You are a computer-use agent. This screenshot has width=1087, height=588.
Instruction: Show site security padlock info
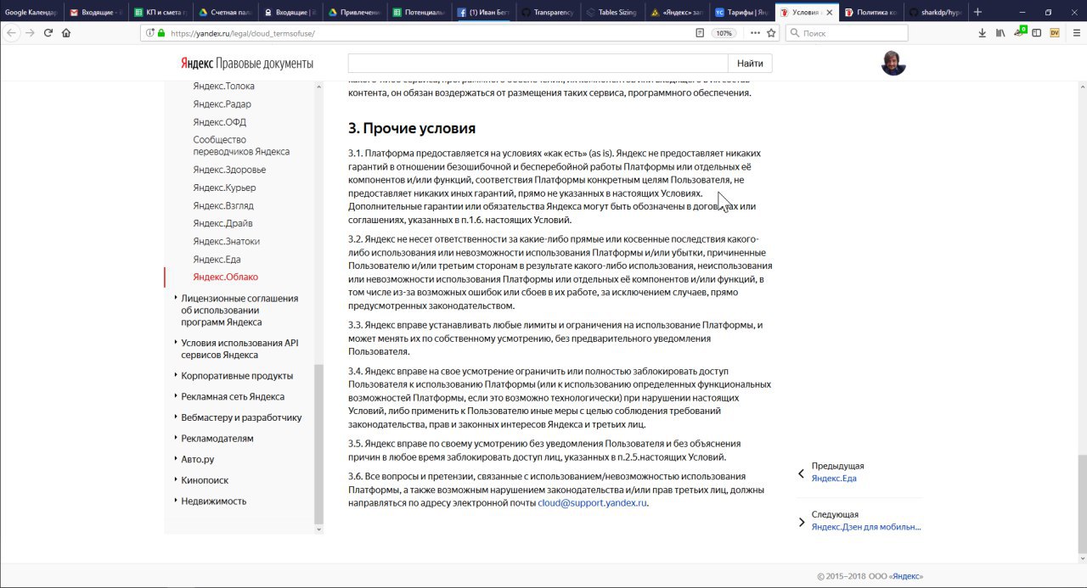pos(161,32)
